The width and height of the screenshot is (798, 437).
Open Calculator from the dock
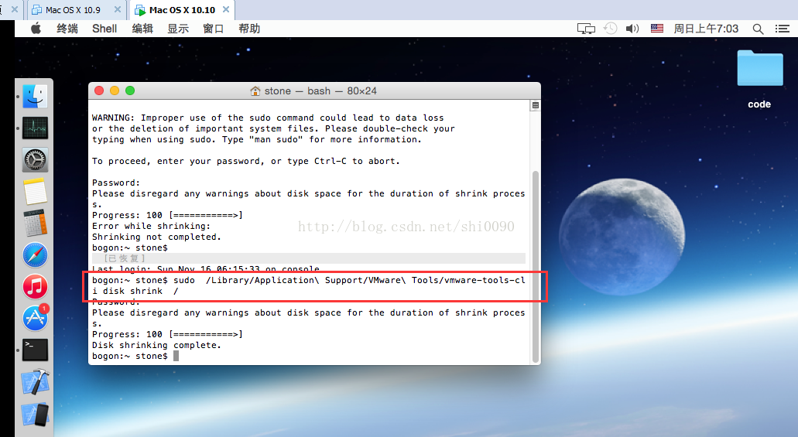[x=35, y=224]
